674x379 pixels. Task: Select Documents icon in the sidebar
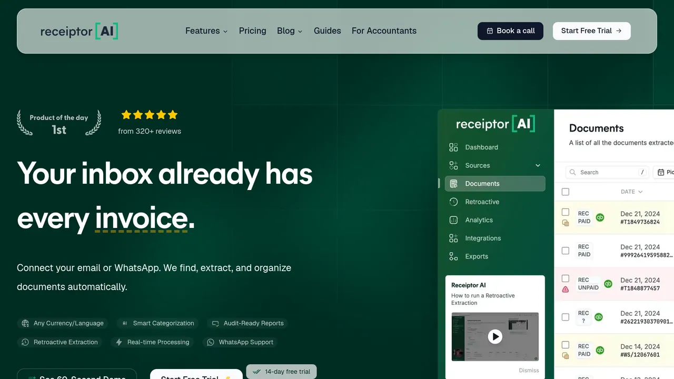453,184
